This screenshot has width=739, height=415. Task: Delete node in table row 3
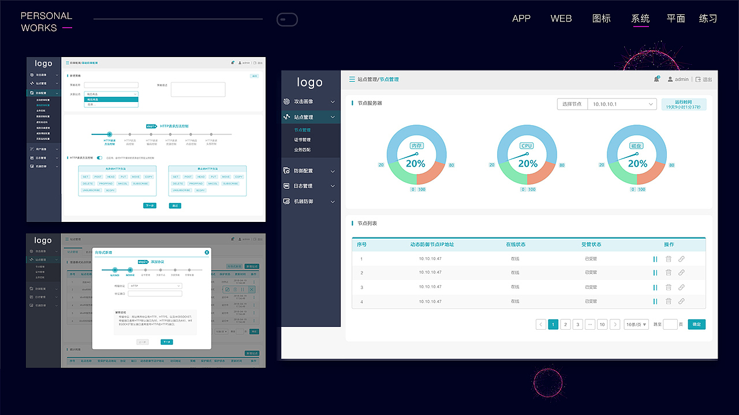(x=669, y=288)
